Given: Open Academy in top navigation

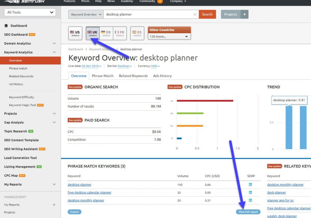Looking at the screenshot, I should (127, 1).
